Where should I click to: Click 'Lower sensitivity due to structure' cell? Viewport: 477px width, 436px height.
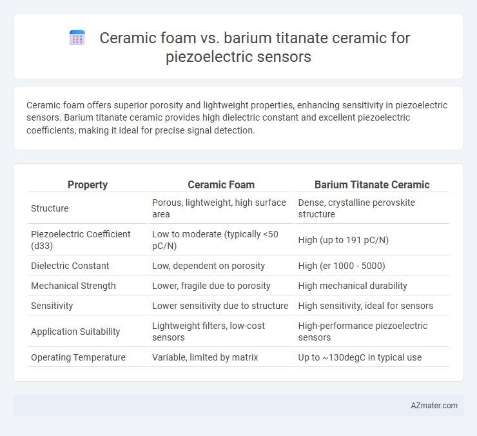pos(220,305)
